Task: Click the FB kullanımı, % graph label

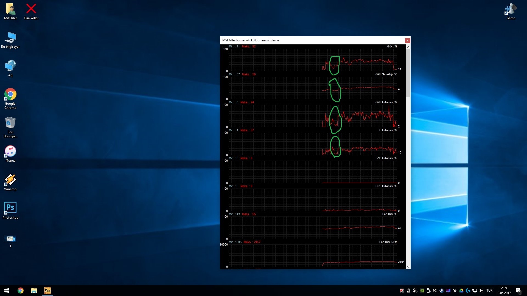Action: pyautogui.click(x=387, y=130)
